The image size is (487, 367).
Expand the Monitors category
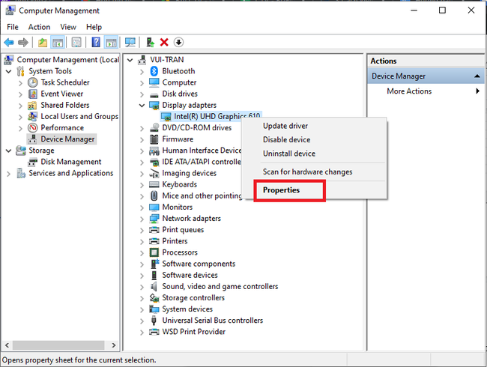142,207
